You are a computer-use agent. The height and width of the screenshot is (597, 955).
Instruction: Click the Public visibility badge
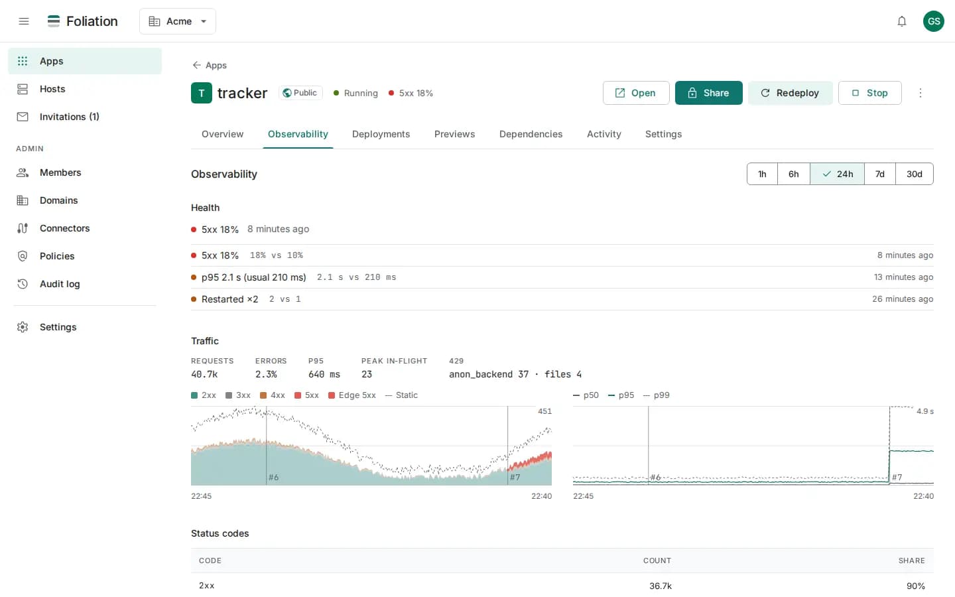tap(300, 93)
